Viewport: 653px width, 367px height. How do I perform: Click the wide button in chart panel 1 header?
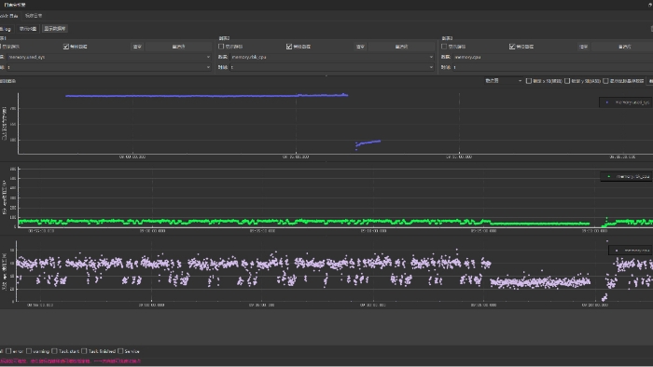point(179,47)
